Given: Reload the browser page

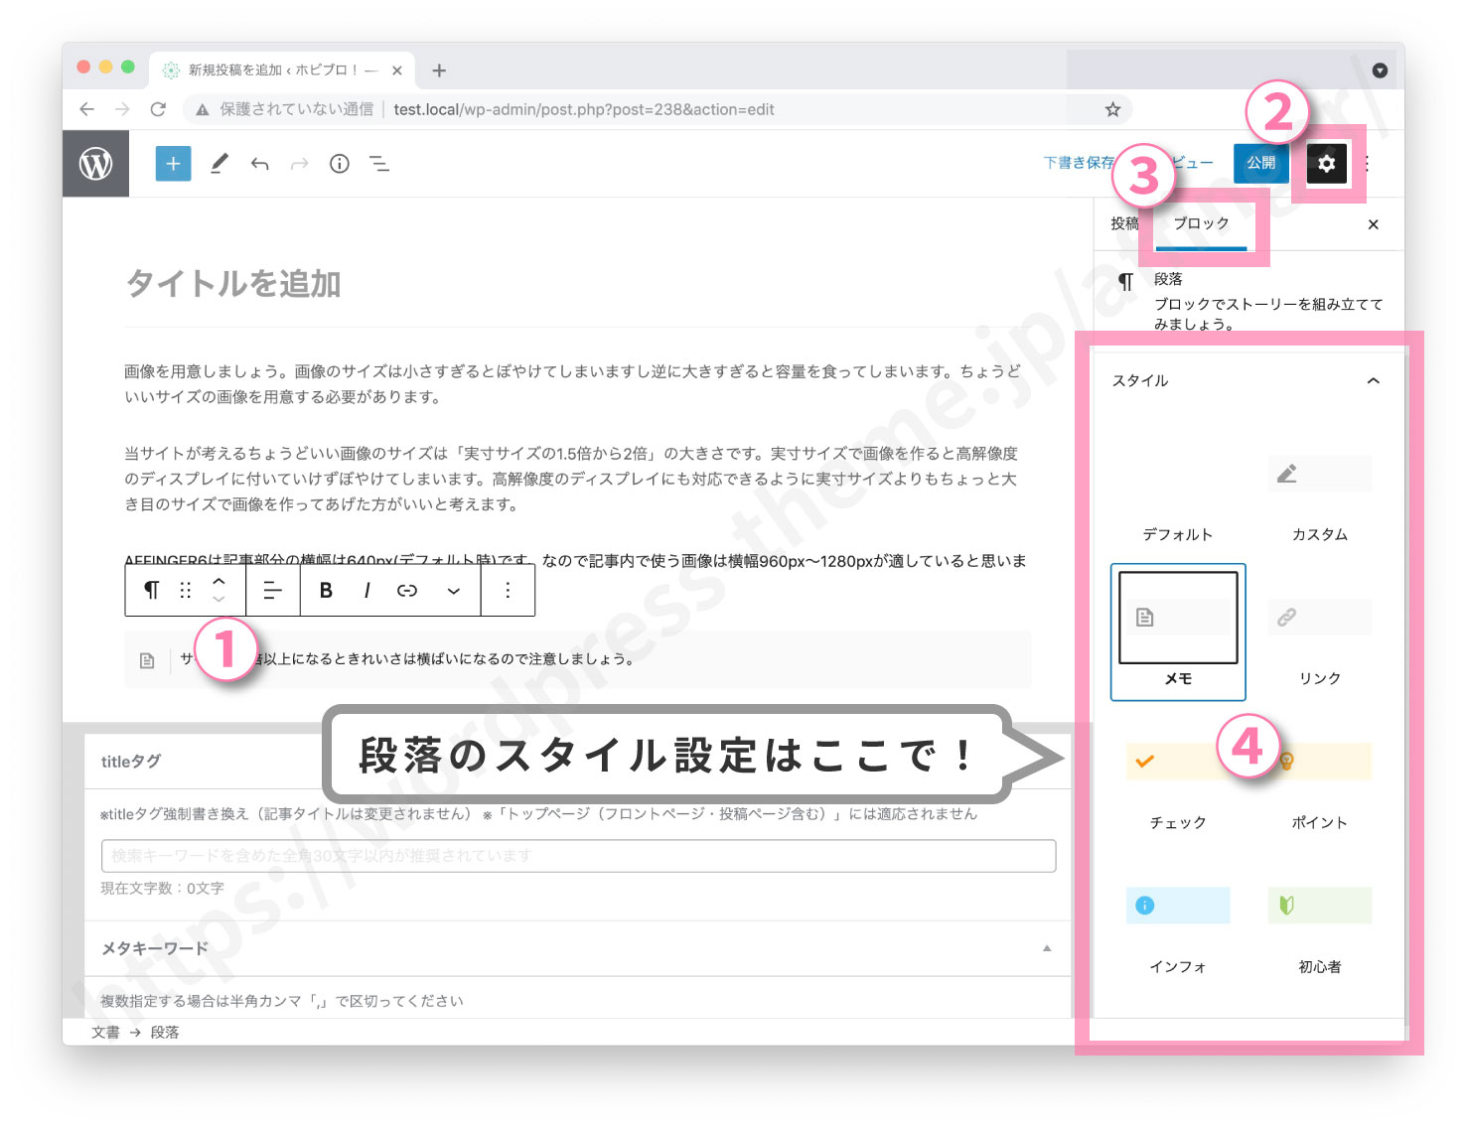Looking at the screenshot, I should tap(158, 109).
